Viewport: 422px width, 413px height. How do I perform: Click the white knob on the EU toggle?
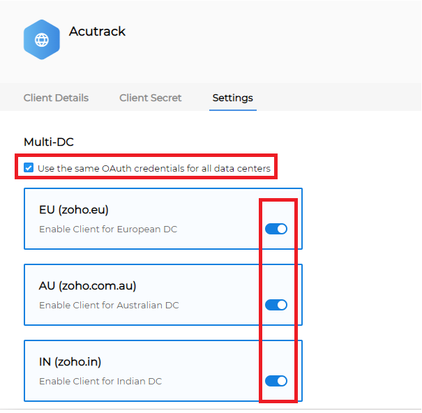[x=282, y=229]
